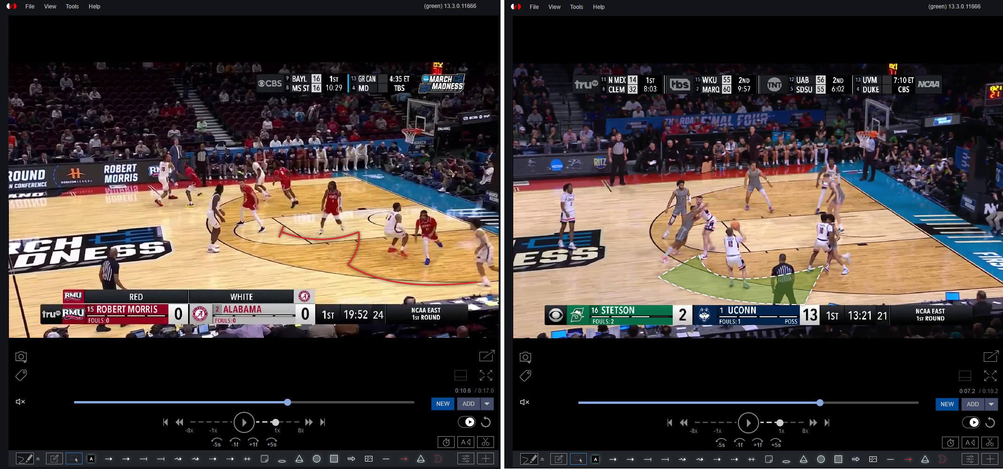The image size is (1003, 469).
Task: Click the ADD button in right player
Action: 973,404
